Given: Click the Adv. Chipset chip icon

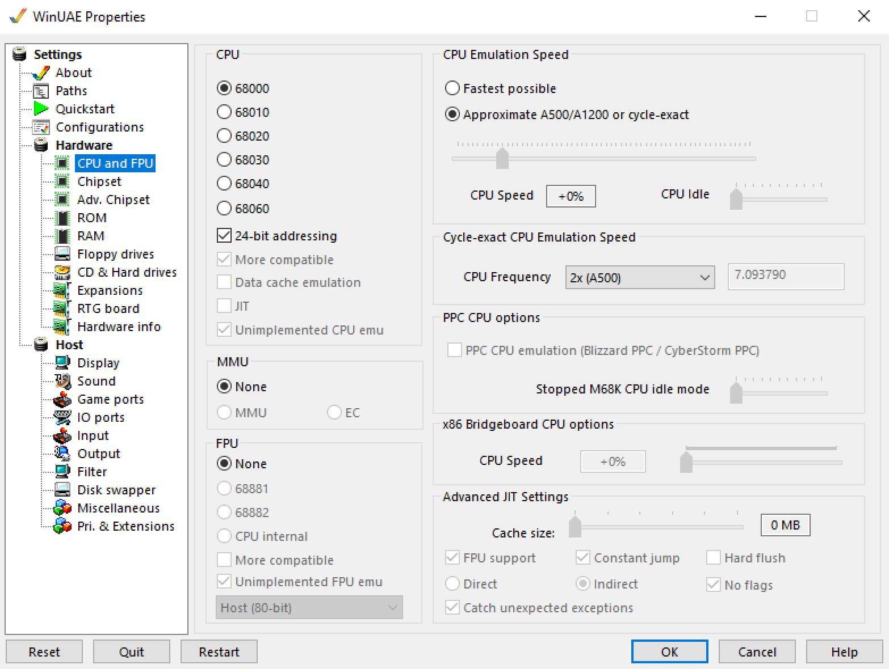Looking at the screenshot, I should pyautogui.click(x=62, y=200).
